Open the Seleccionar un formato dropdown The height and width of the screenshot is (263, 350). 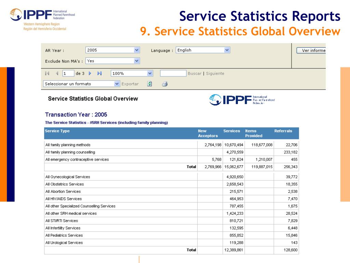click(117, 84)
